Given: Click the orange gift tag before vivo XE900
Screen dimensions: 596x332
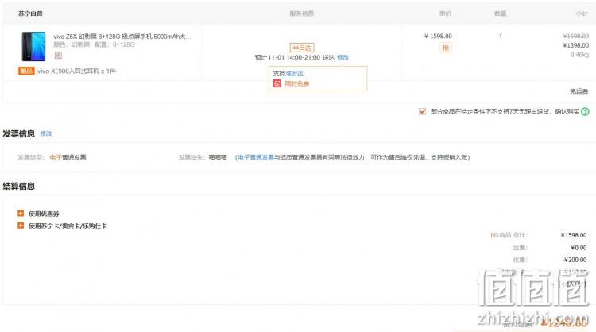Looking at the screenshot, I should (26, 71).
